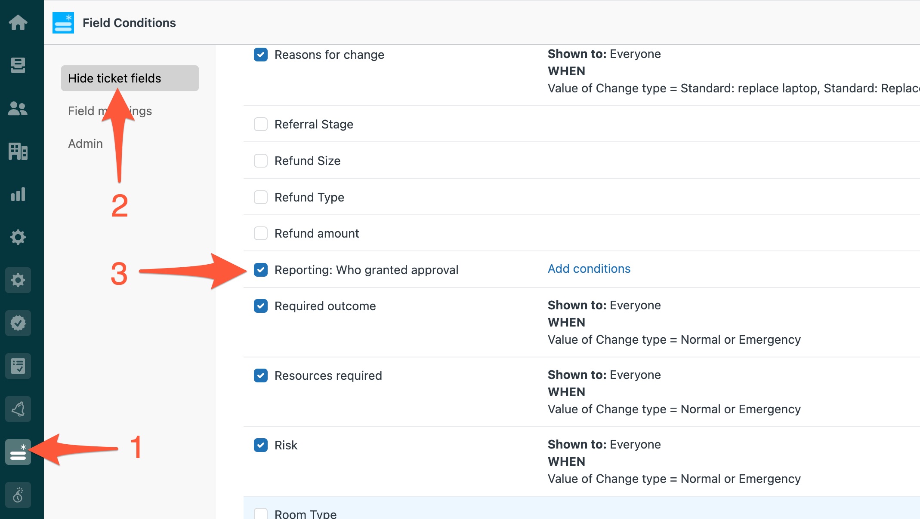Viewport: 920px width, 519px height.
Task: Open the Reporting bar chart icon
Action: (x=18, y=194)
